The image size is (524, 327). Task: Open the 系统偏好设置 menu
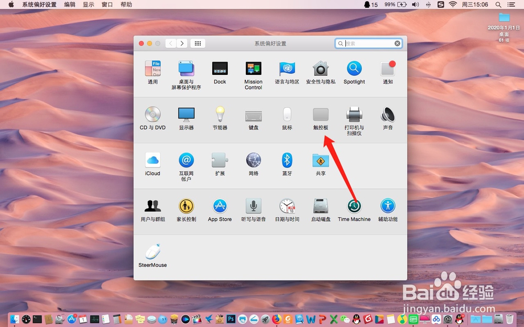39,4
